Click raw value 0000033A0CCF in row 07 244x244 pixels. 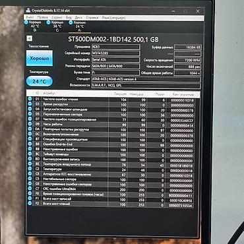click(x=182, y=120)
